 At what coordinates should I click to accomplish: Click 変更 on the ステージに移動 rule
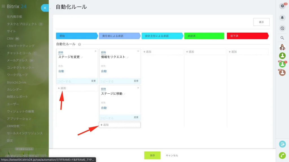click(x=136, y=117)
